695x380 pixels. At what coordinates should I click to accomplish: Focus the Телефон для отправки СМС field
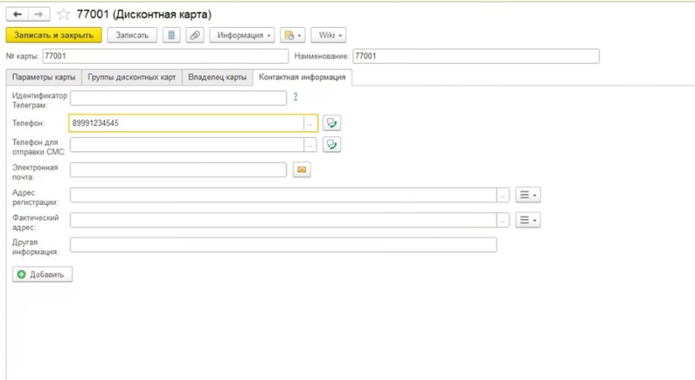point(187,145)
